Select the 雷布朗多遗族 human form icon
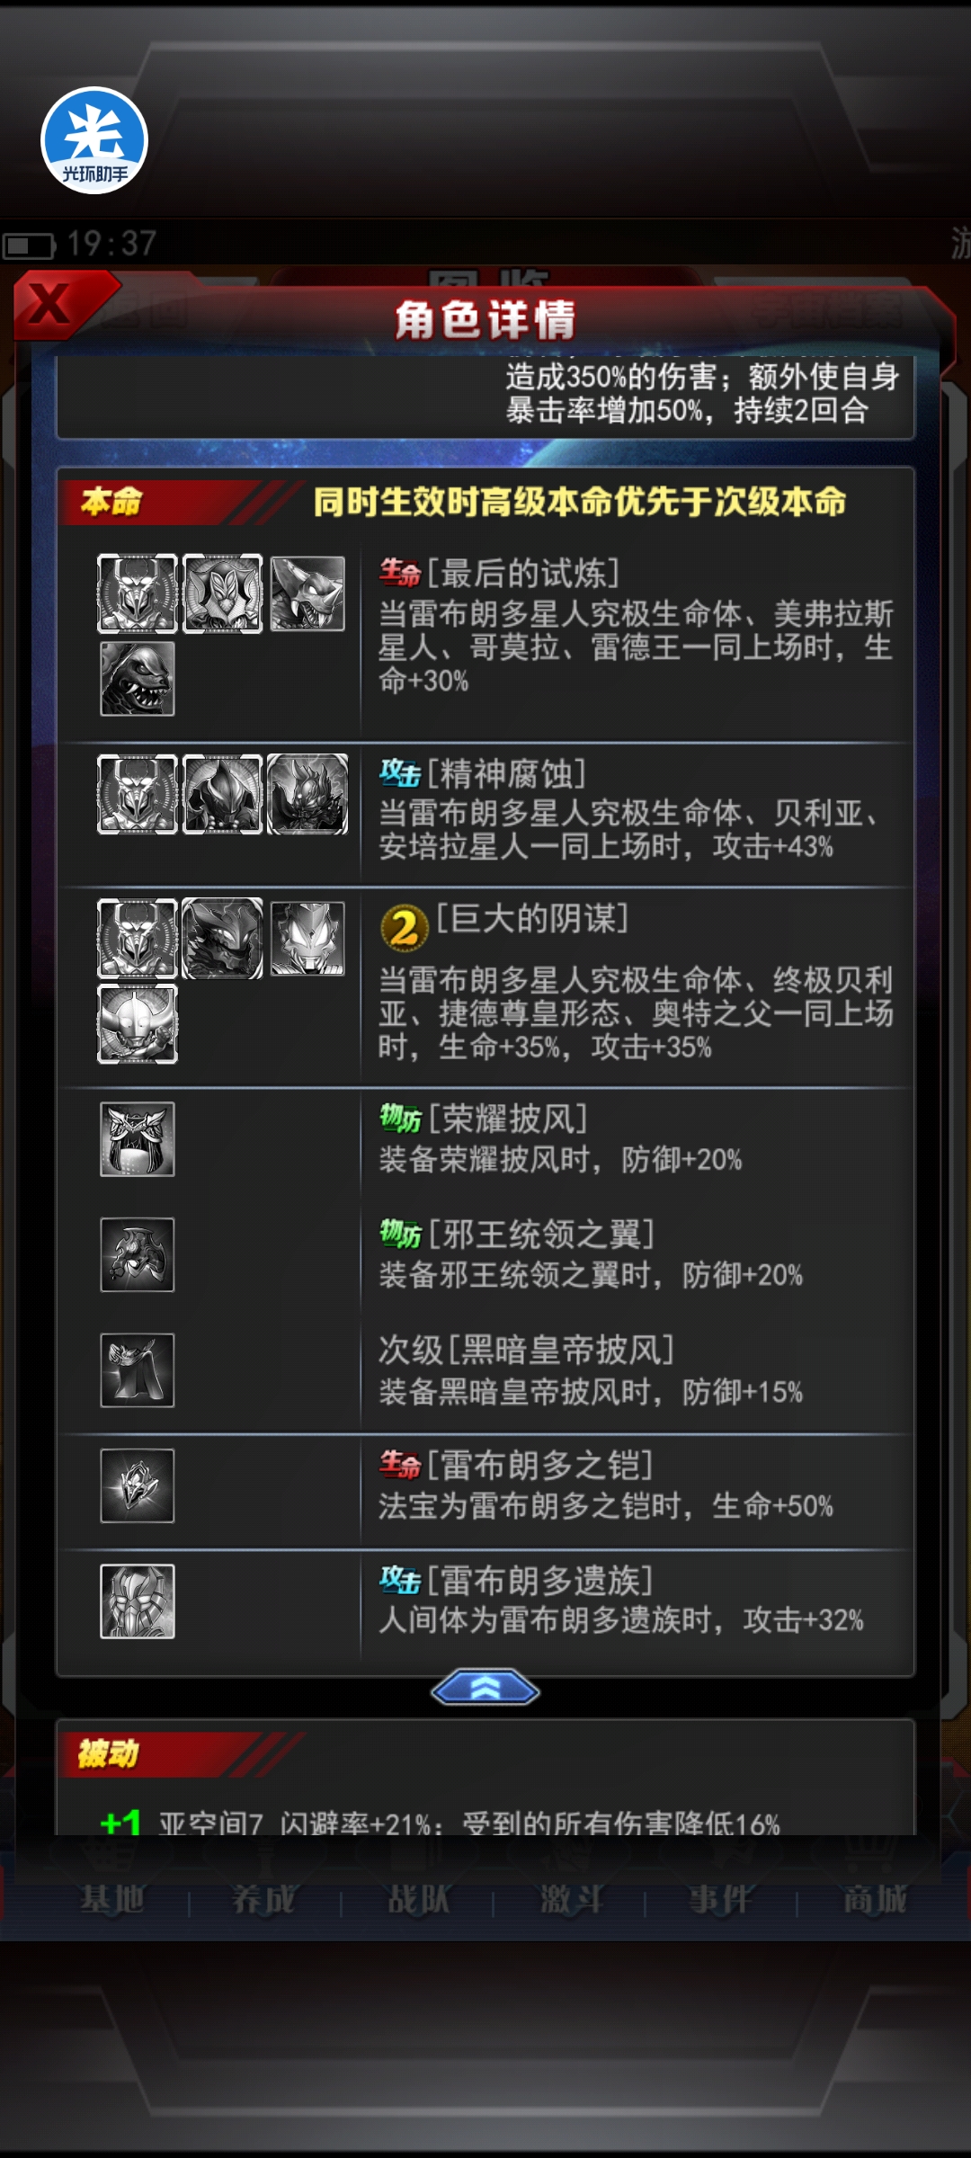The width and height of the screenshot is (971, 2158). (x=138, y=1601)
